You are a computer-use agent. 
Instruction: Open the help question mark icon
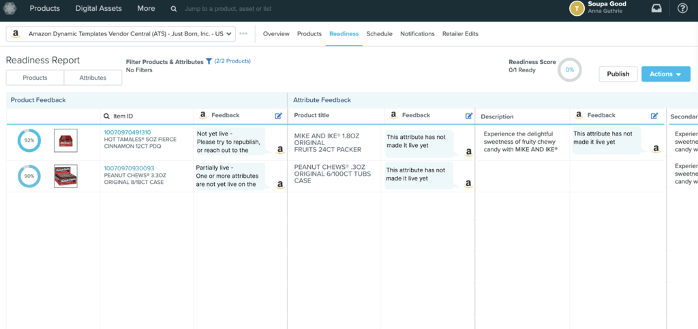click(682, 9)
